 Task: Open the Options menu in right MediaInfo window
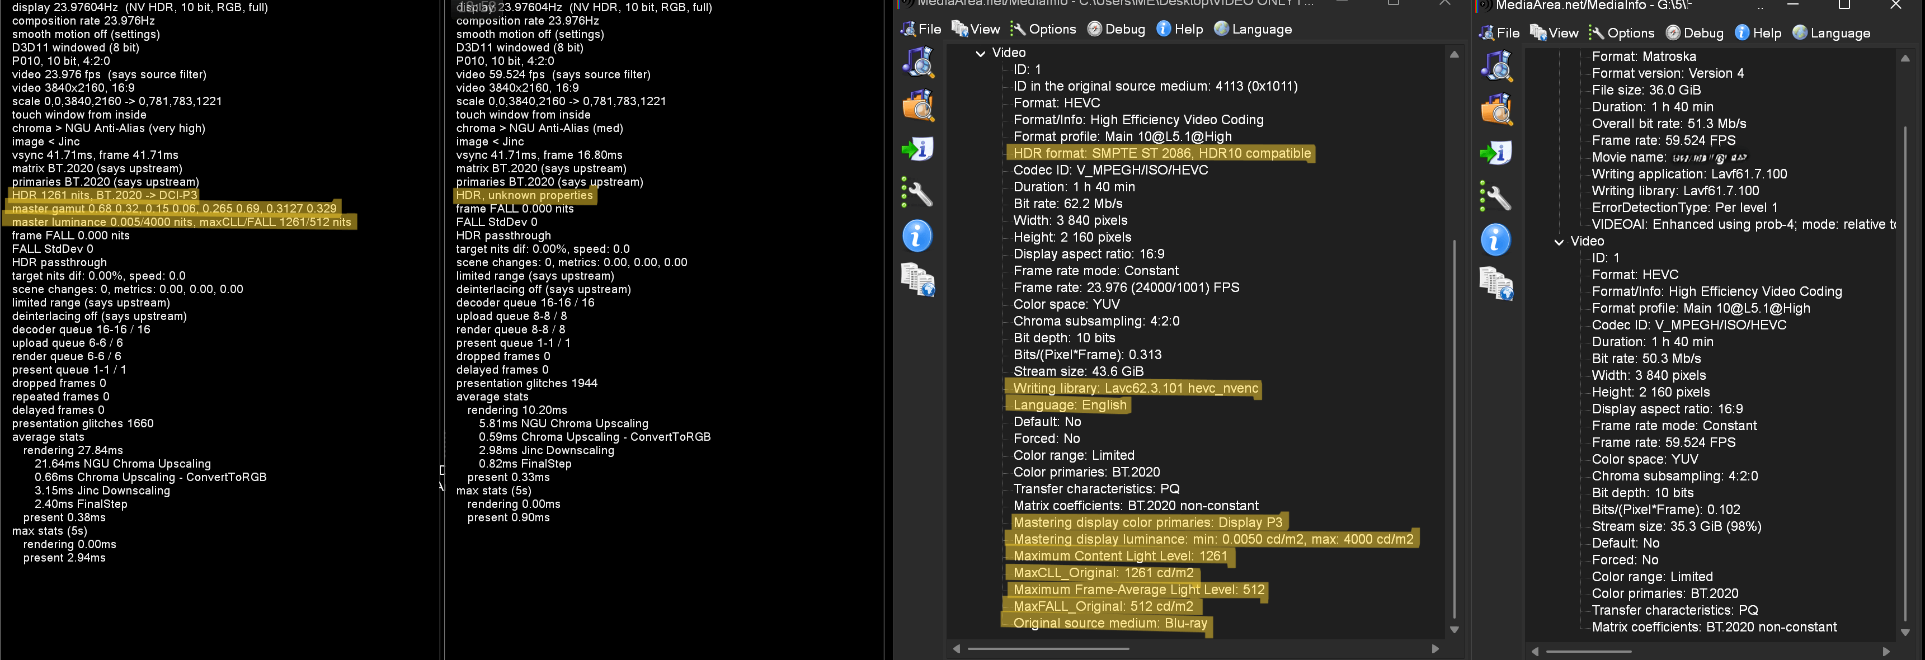tap(1622, 33)
